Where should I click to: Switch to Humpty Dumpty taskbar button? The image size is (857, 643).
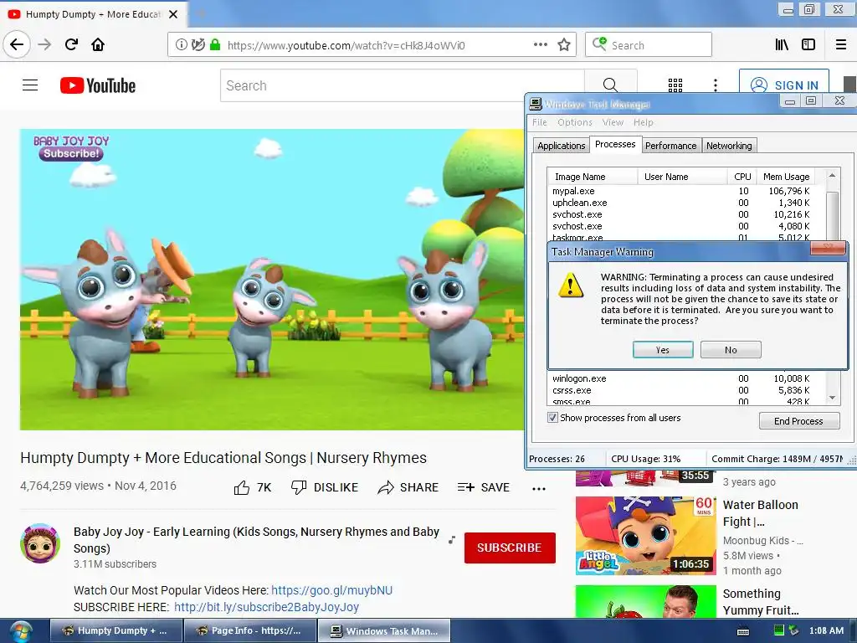tap(115, 631)
